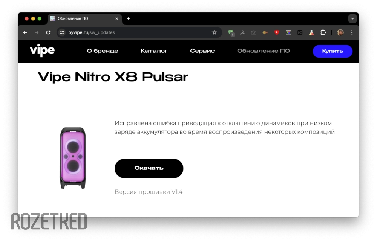The image size is (377, 241).
Task: Close the Обновление ПО tab
Action: click(x=117, y=18)
